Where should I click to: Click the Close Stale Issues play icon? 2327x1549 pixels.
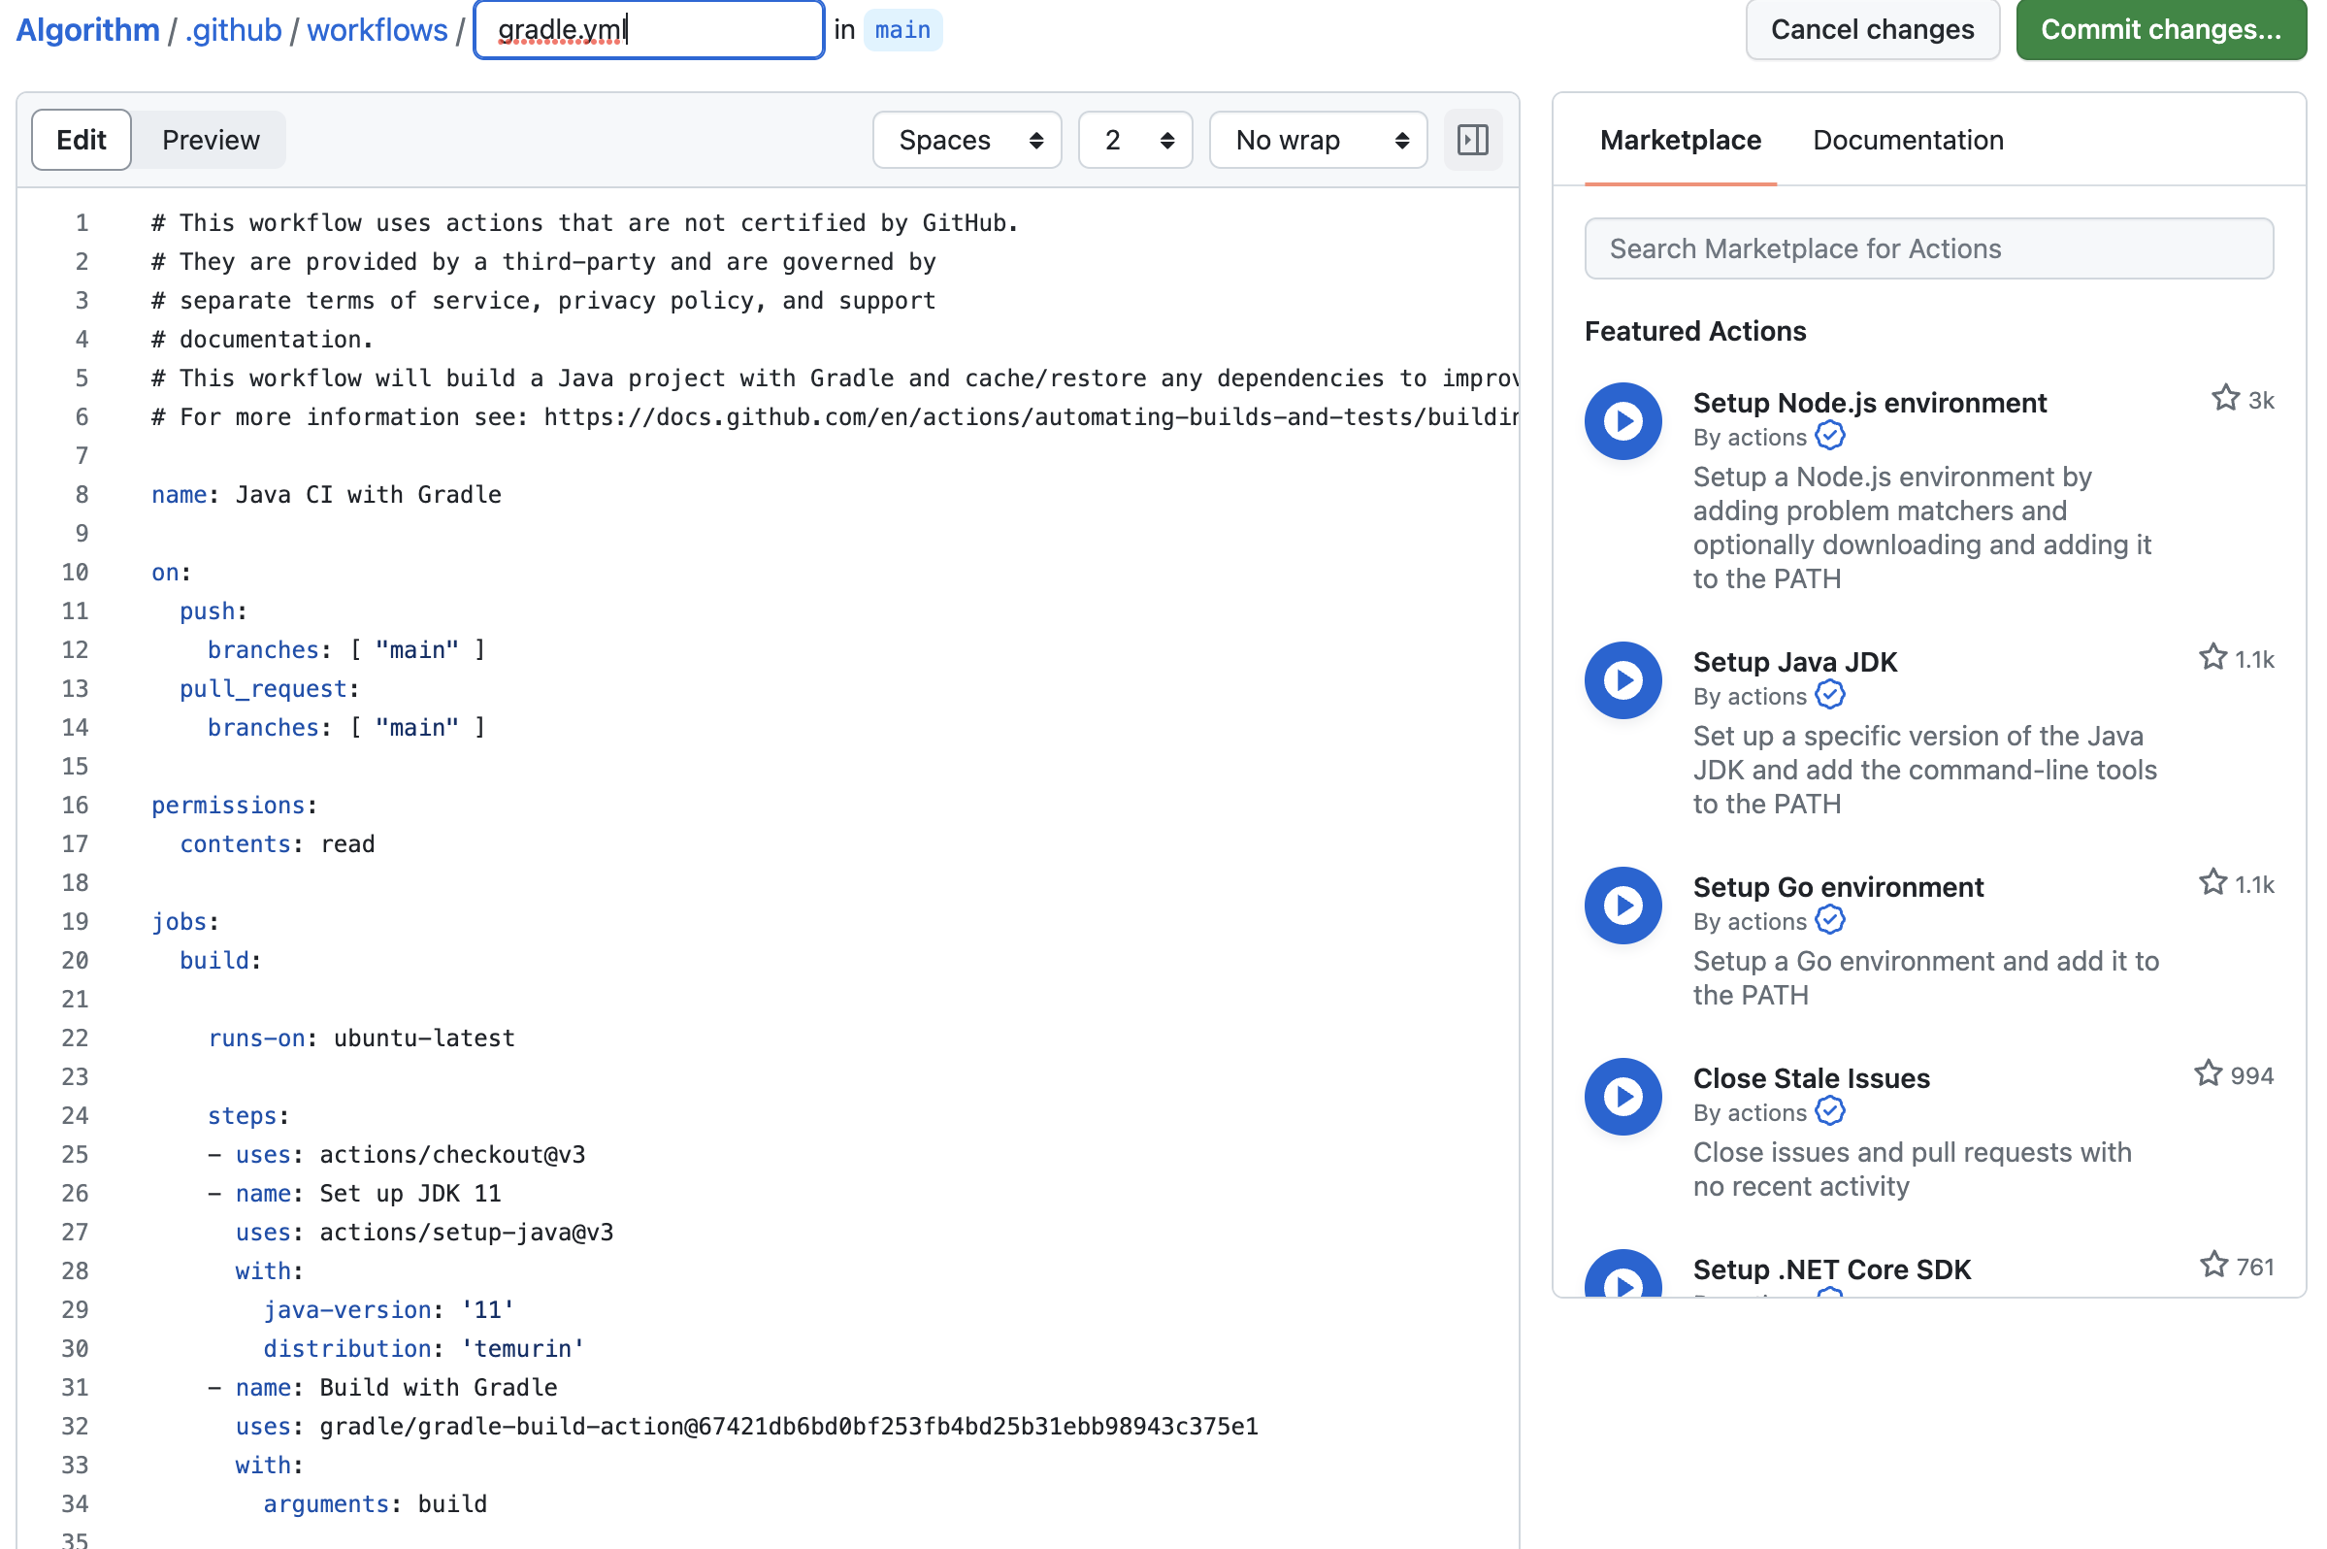click(1622, 1097)
